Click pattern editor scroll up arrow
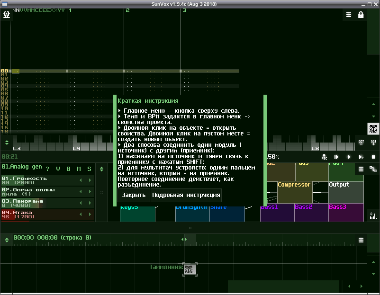The height and width of the screenshot is (295, 380). (x=373, y=104)
